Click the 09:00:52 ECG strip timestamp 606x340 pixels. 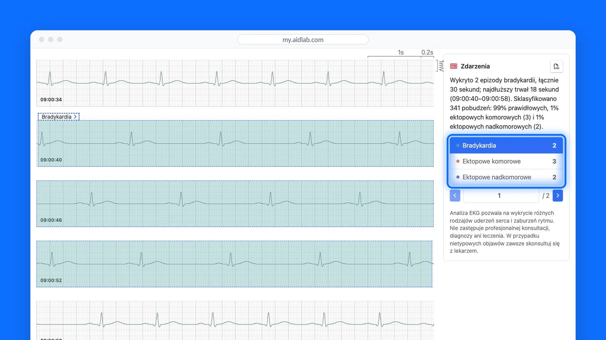pyautogui.click(x=51, y=280)
